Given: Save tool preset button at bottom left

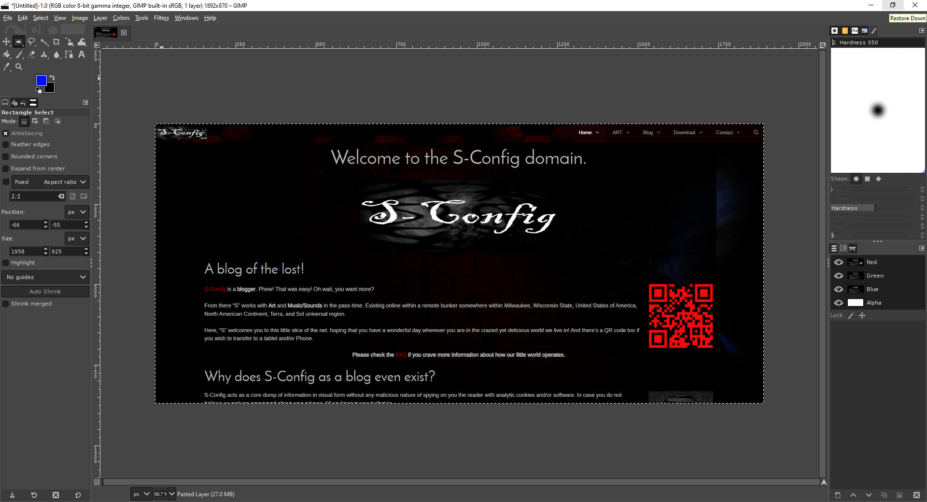Looking at the screenshot, I should point(12,495).
